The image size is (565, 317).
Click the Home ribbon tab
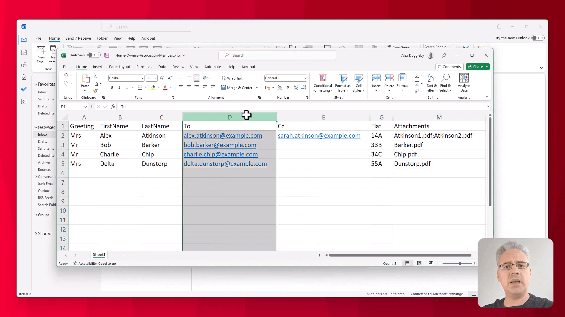pyautogui.click(x=82, y=67)
